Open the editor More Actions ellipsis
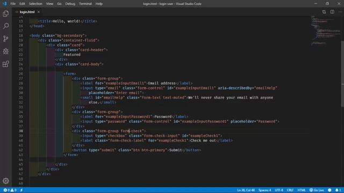The image size is (344, 193). tap(340, 12)
